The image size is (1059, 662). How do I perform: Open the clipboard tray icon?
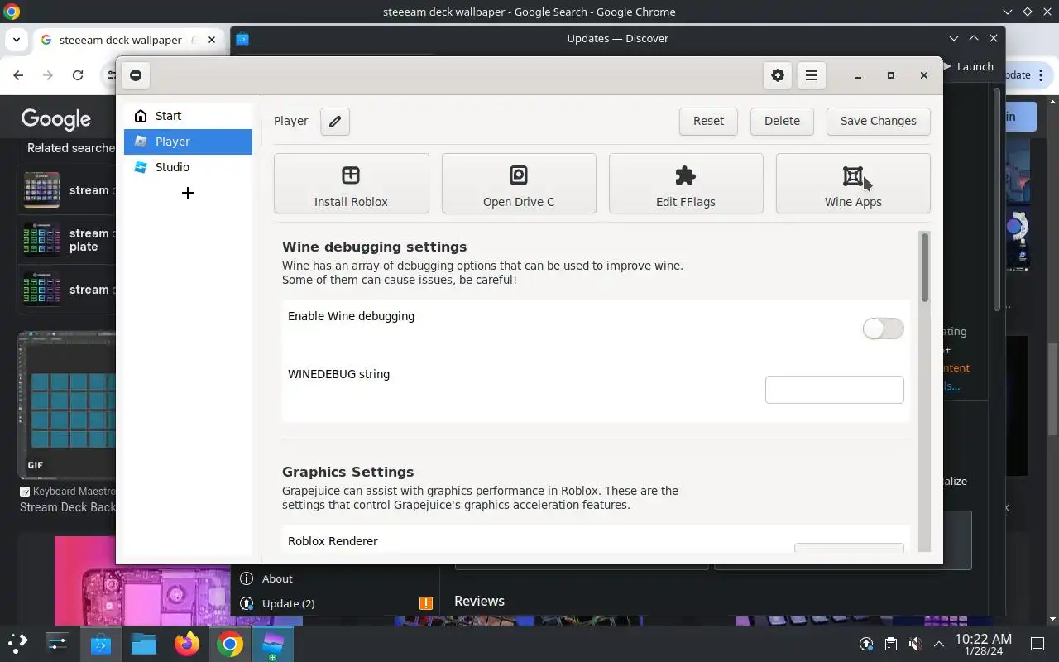point(890,644)
